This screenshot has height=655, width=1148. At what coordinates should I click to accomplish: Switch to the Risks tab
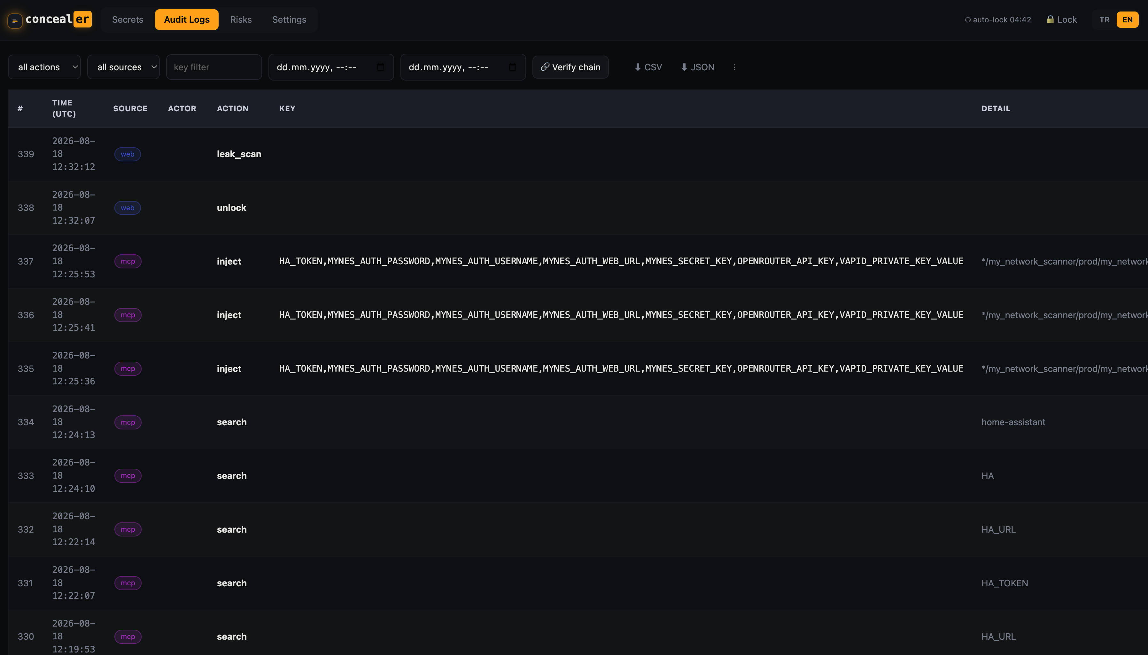pyautogui.click(x=241, y=19)
